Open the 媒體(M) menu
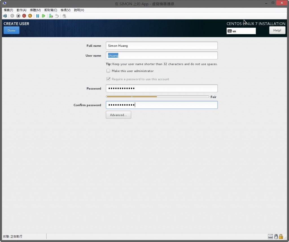The width and height of the screenshot is (289, 242). pyautogui.click(x=35, y=10)
